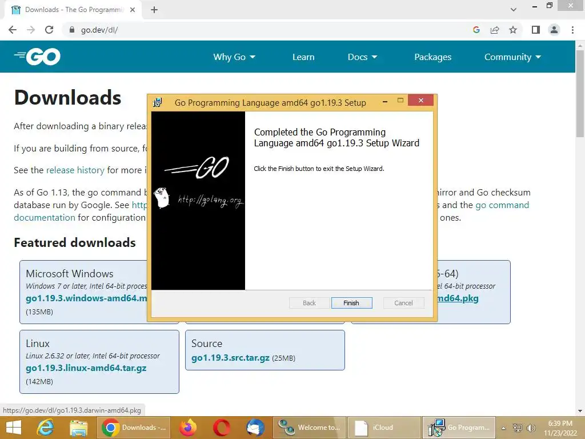Click the tab search chevron in Chrome
Image resolution: width=585 pixels, height=439 pixels.
(514, 10)
